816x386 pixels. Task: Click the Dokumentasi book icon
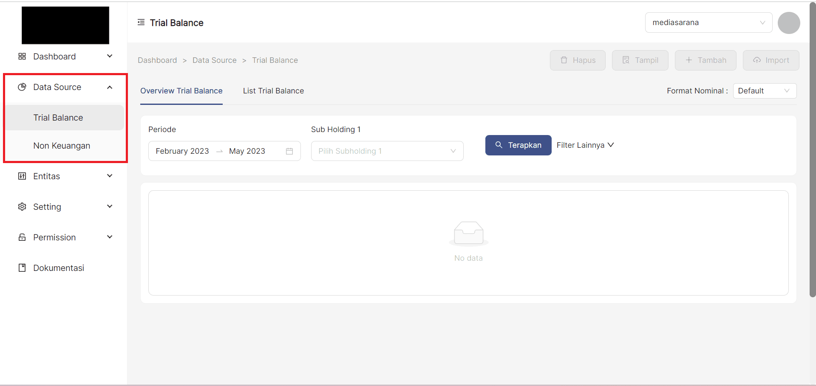tap(22, 268)
